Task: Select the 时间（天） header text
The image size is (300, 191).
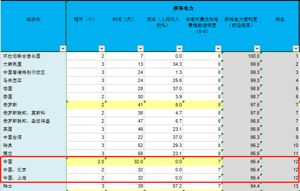Action: tap(123, 19)
